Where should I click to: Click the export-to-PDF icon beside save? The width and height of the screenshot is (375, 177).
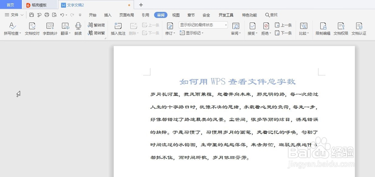pos(39,15)
